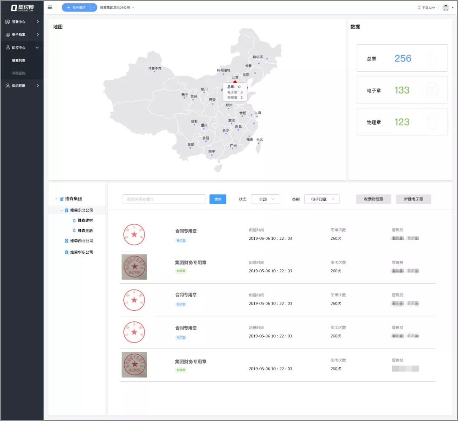The width and height of the screenshot is (458, 421).
Task: Click the 电子章 133 statistics card
Action: point(402,90)
